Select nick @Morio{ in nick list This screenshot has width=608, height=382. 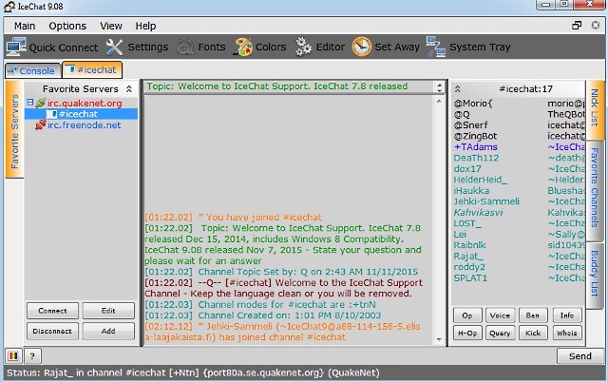[473, 104]
